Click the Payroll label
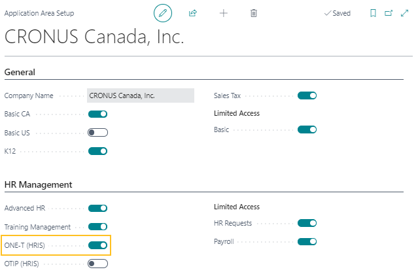This screenshot has height=276, width=418. coord(224,241)
